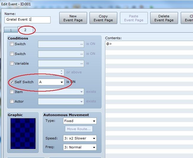The height and width of the screenshot is (158, 193).
Task: Click into the event Name field
Action: click(x=28, y=20)
